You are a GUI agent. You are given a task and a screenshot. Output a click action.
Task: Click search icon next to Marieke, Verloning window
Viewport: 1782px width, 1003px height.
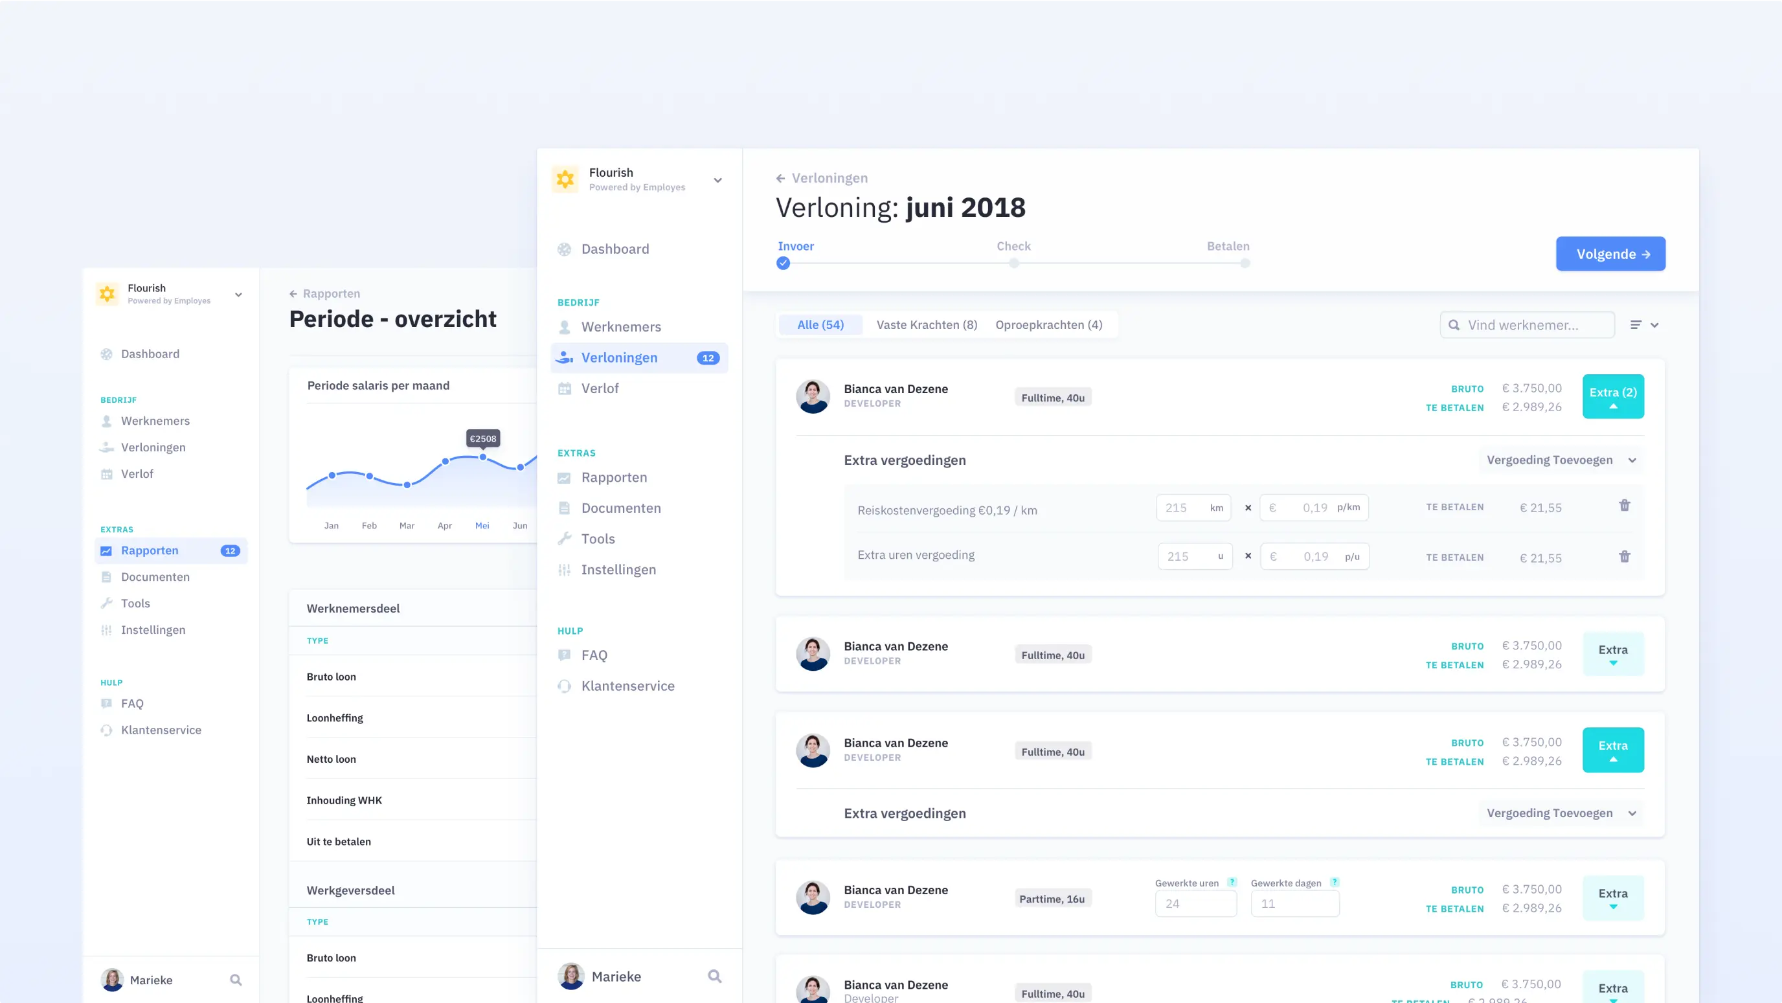point(715,976)
